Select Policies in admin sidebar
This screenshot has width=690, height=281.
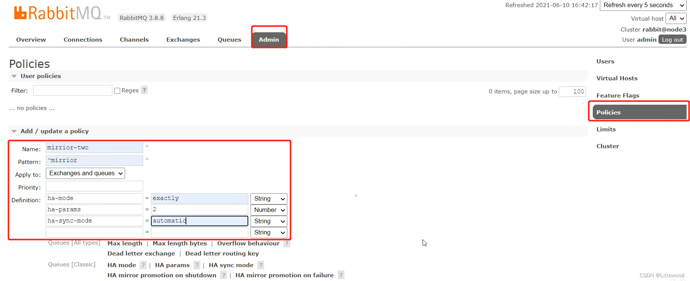pos(639,112)
